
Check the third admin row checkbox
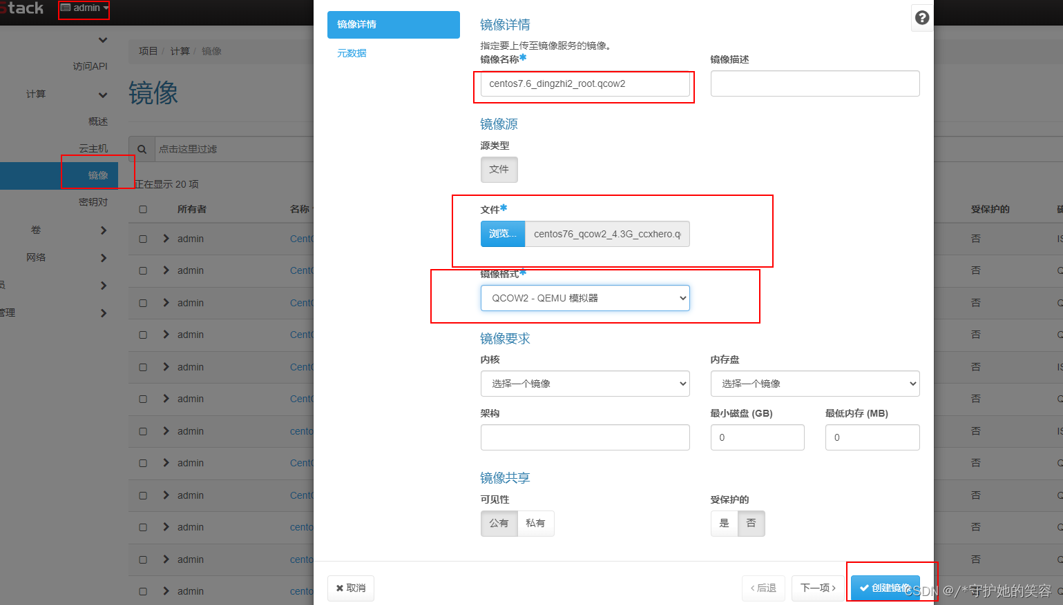[143, 303]
